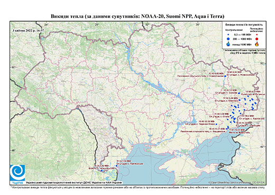Click the small red dot legend symbol
275x195 pixels.
tap(256, 34)
